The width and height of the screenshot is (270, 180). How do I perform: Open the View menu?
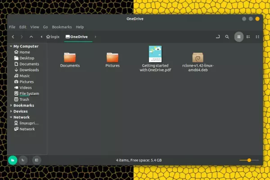pos(35,27)
